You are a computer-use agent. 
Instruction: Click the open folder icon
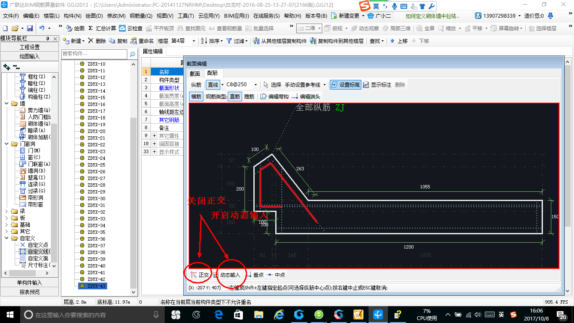(x=15, y=28)
